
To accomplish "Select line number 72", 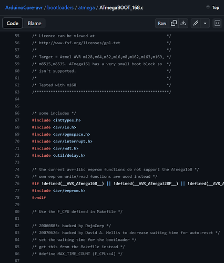I will point(17,155).
